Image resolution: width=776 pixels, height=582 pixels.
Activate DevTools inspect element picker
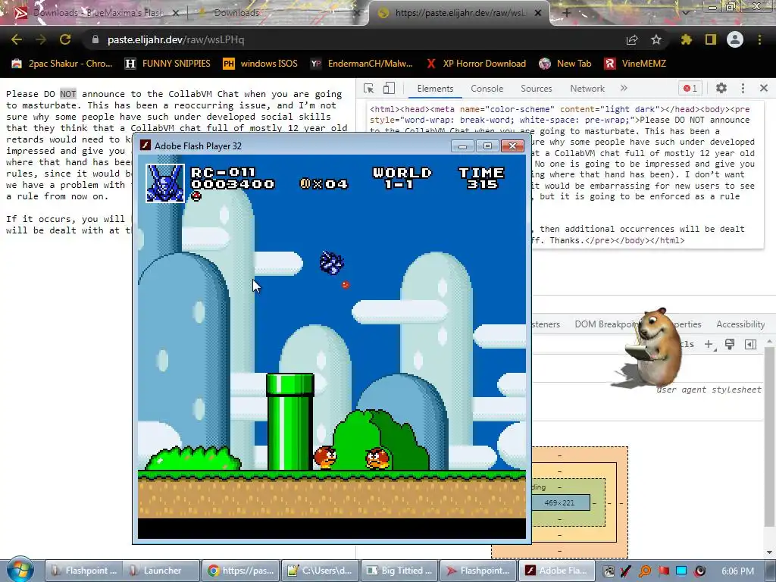369,88
